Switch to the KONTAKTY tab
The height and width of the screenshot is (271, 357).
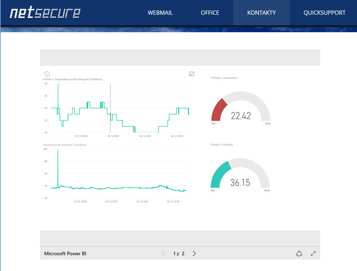(x=261, y=12)
